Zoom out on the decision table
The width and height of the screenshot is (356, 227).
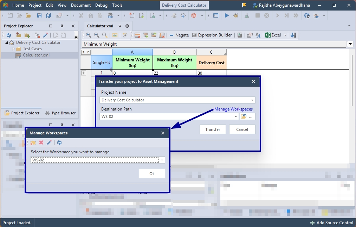[97, 35]
